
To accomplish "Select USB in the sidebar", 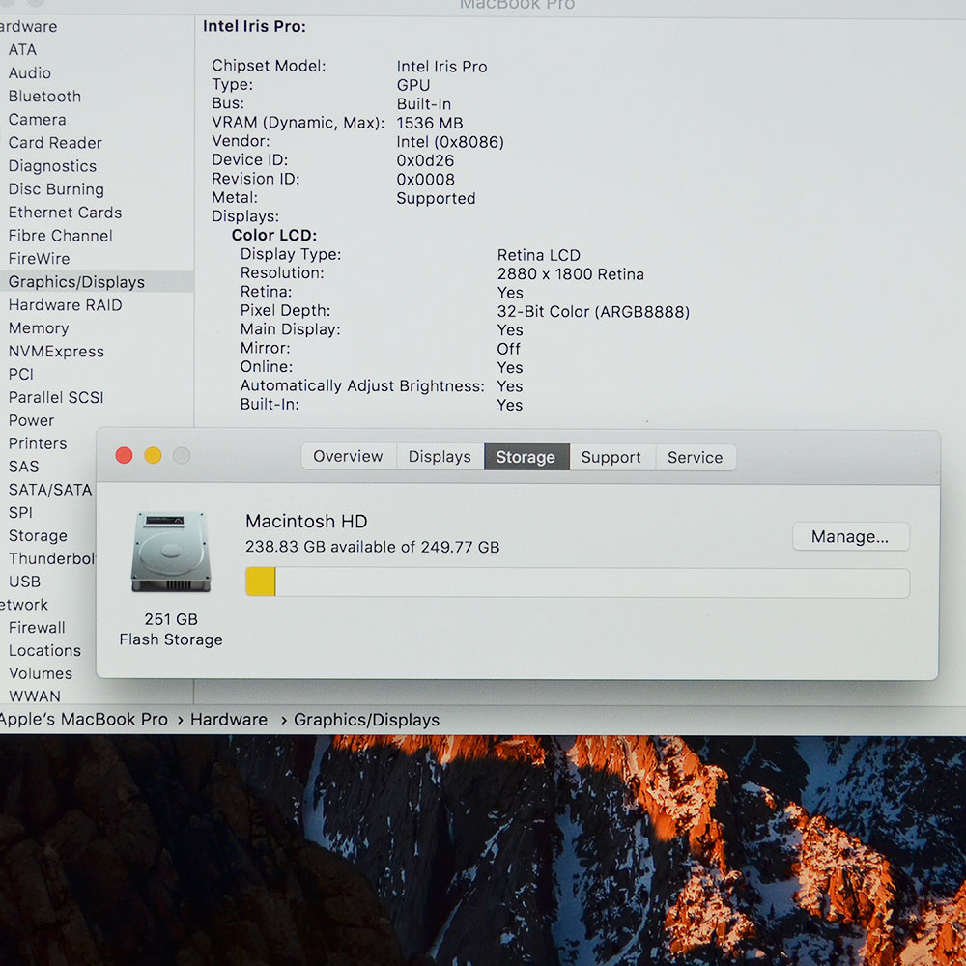I will click(x=25, y=582).
